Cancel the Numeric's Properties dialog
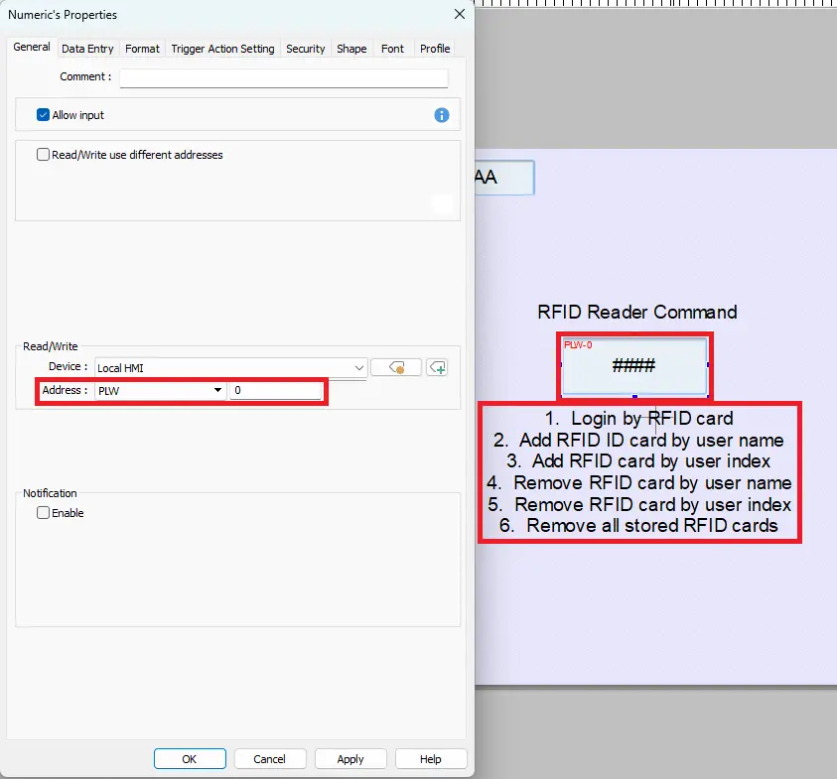The image size is (837, 779). pos(270,758)
